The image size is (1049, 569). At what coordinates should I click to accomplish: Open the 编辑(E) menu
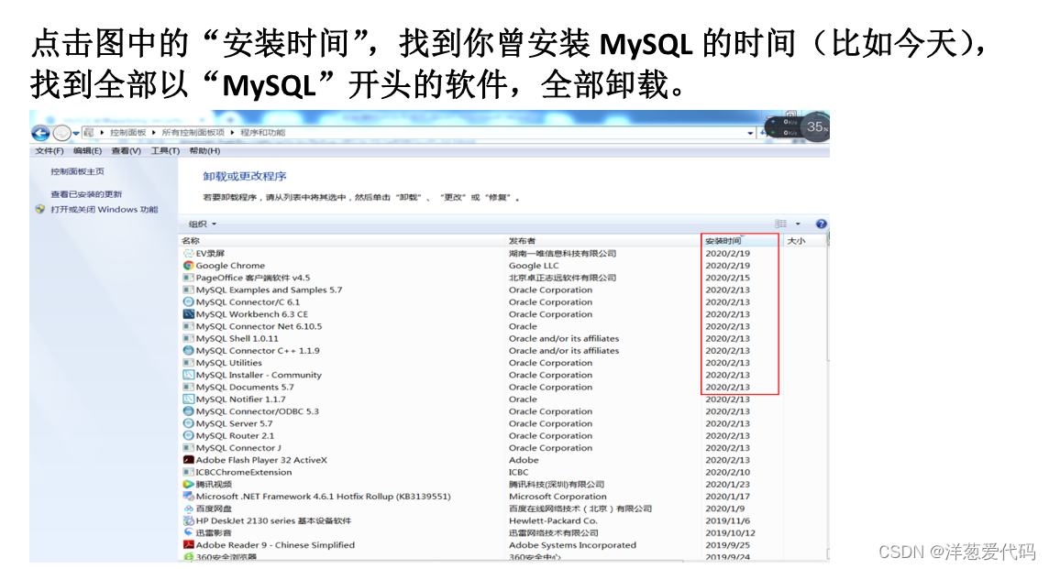(x=88, y=151)
